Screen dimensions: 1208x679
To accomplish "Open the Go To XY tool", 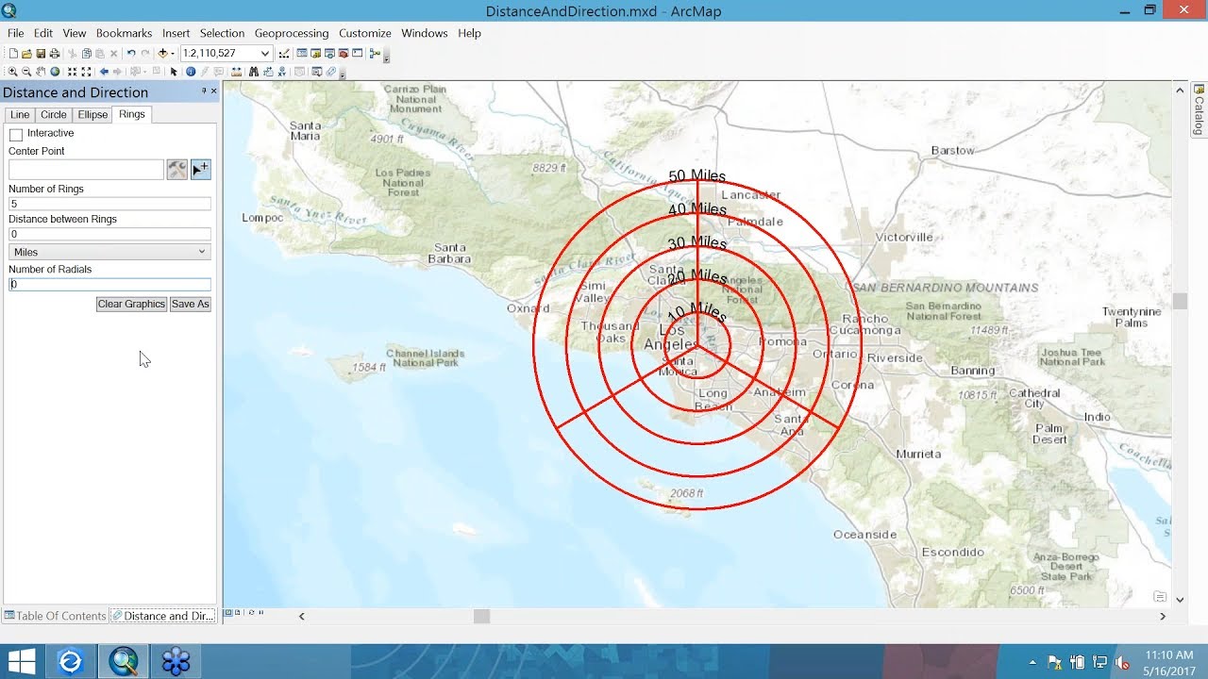I will 281,72.
